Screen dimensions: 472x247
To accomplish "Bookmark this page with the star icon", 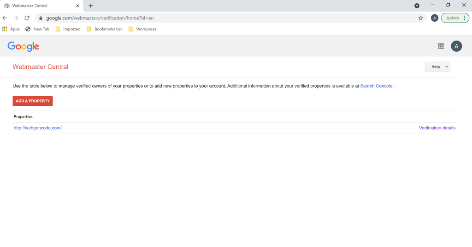I will [420, 18].
